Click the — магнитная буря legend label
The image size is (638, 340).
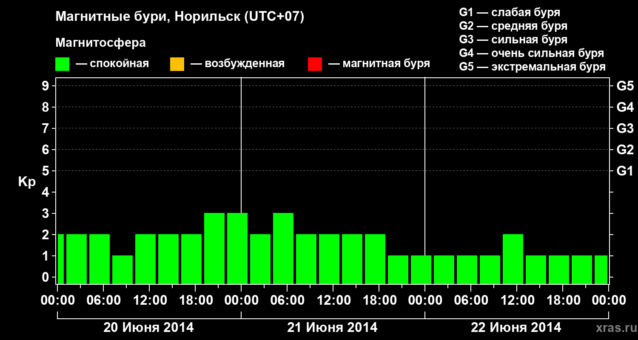tap(379, 64)
